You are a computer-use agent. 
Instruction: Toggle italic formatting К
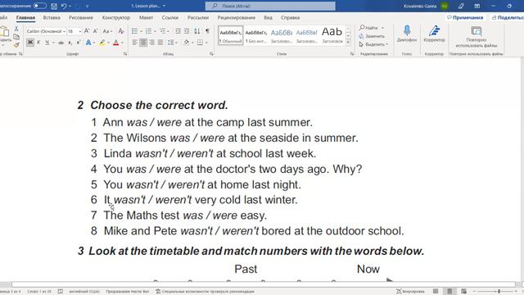click(x=38, y=43)
